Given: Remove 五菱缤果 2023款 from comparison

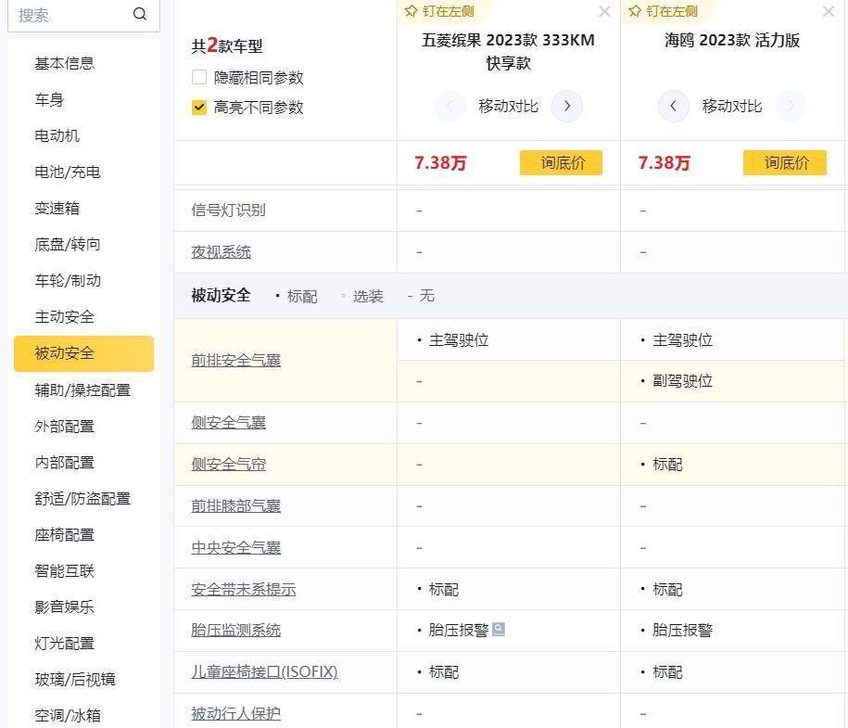Looking at the screenshot, I should [x=604, y=11].
